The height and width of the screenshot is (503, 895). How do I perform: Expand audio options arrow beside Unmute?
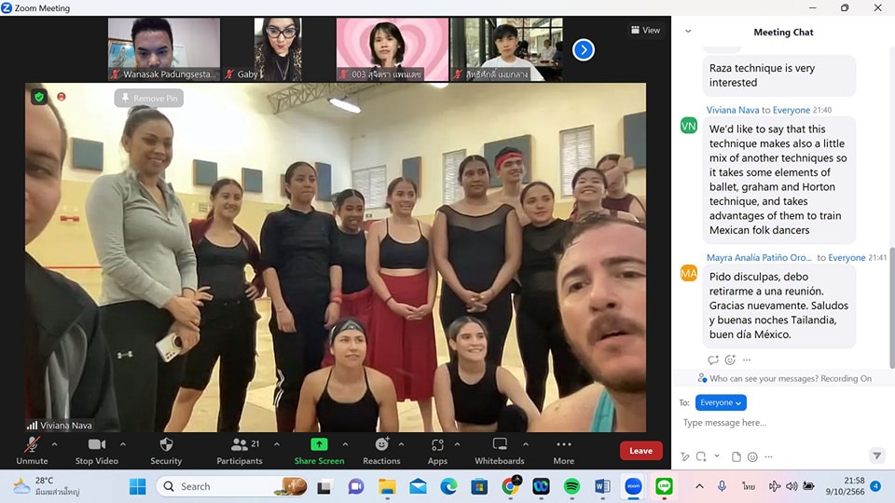[x=54, y=444]
